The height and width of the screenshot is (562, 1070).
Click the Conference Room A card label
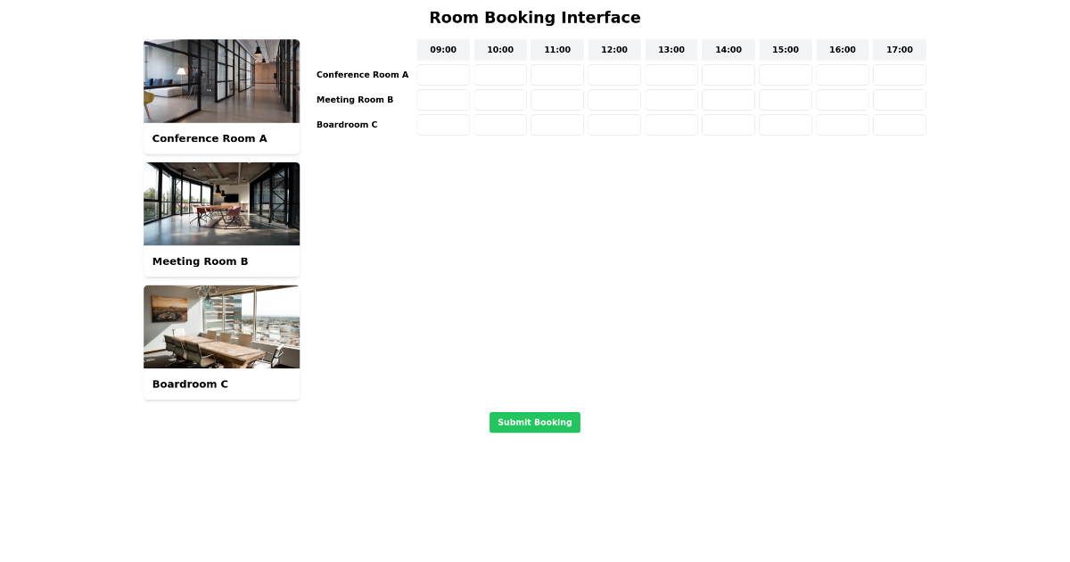210,138
